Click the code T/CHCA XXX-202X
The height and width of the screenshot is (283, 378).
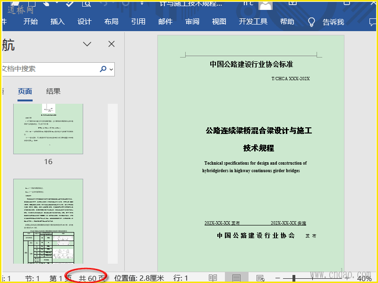tap(291, 79)
